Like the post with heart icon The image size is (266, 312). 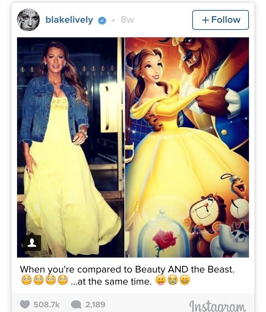25,305
